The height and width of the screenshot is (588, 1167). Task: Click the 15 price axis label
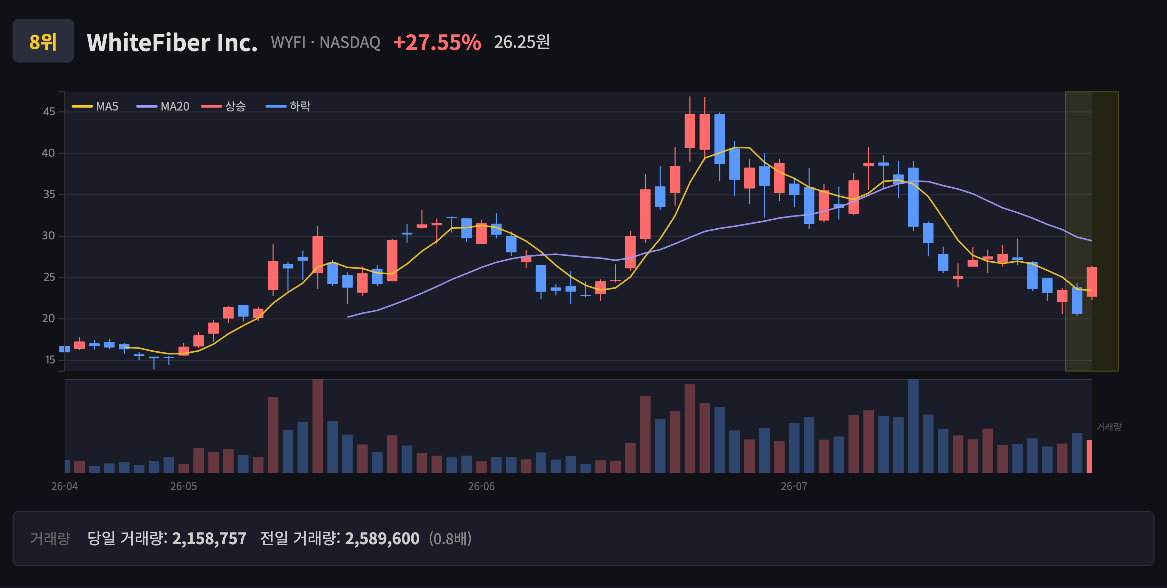[x=50, y=360]
